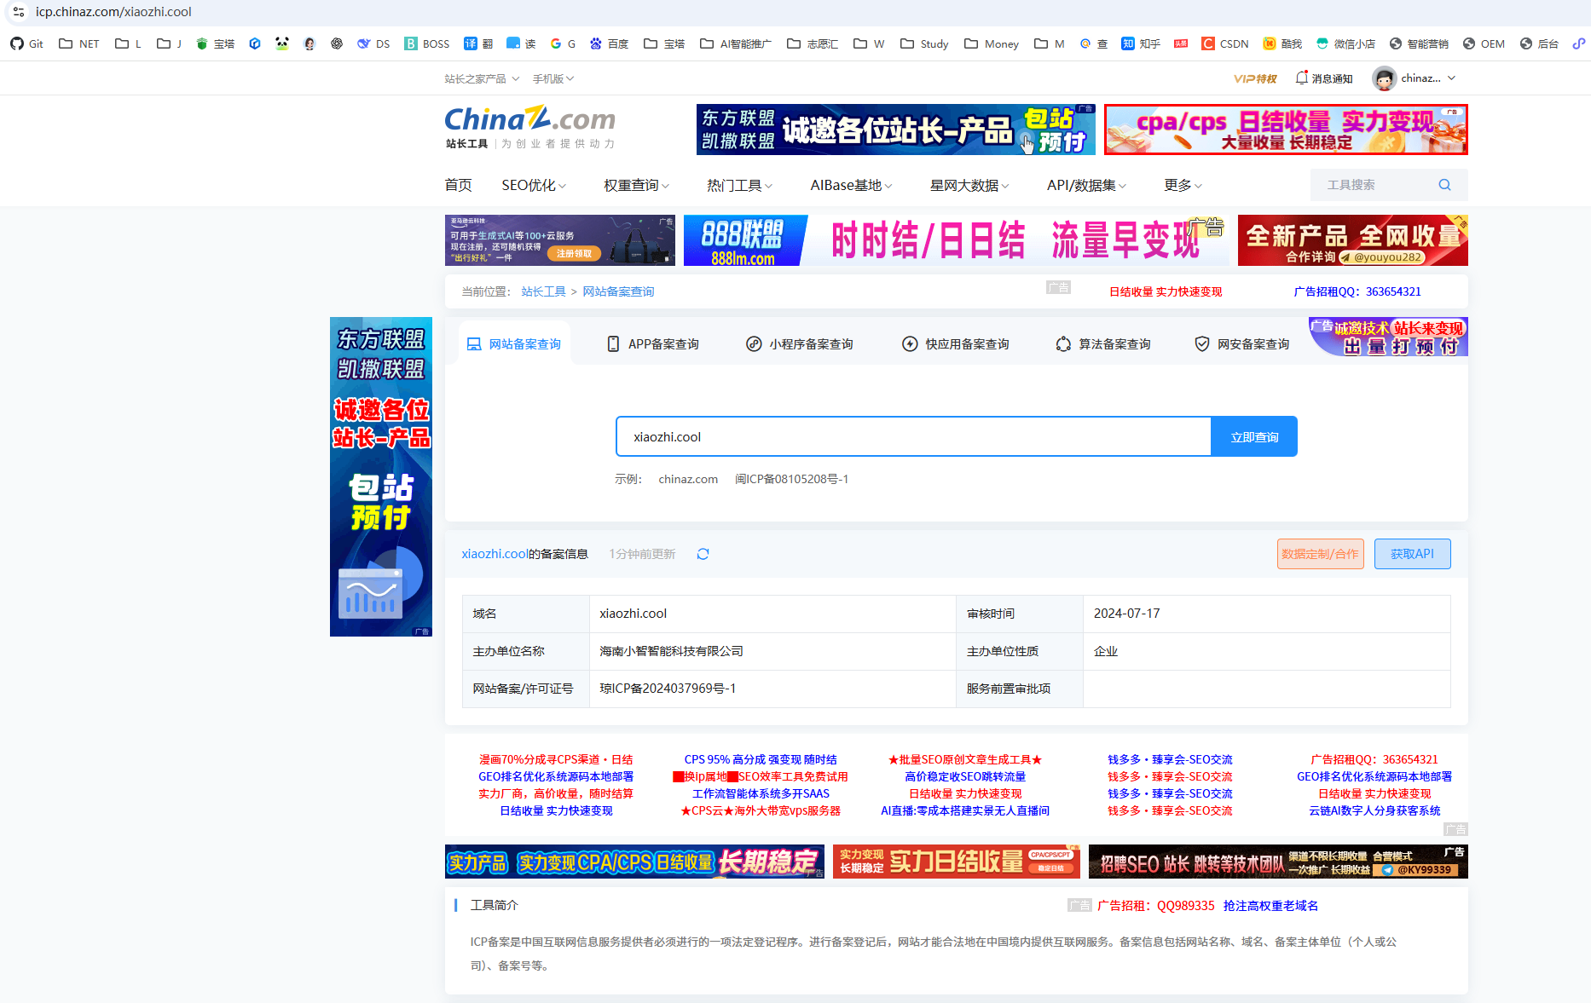Open the 头条 red bookmark icon

click(x=1181, y=43)
